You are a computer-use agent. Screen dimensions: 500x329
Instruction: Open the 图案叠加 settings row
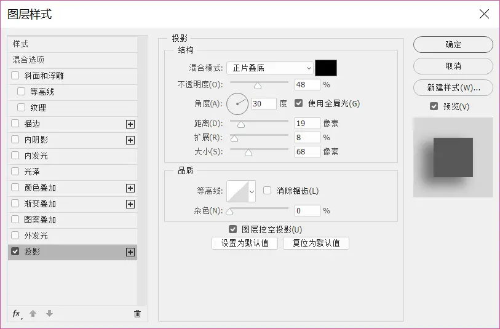tap(73, 220)
